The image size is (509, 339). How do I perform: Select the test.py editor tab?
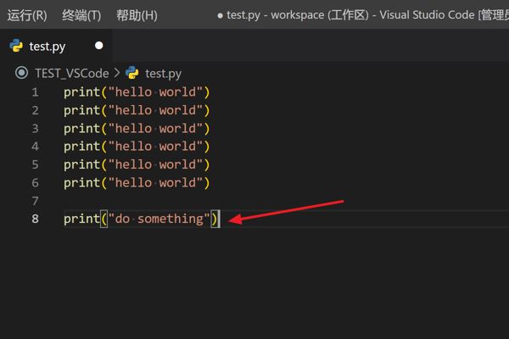(x=48, y=46)
